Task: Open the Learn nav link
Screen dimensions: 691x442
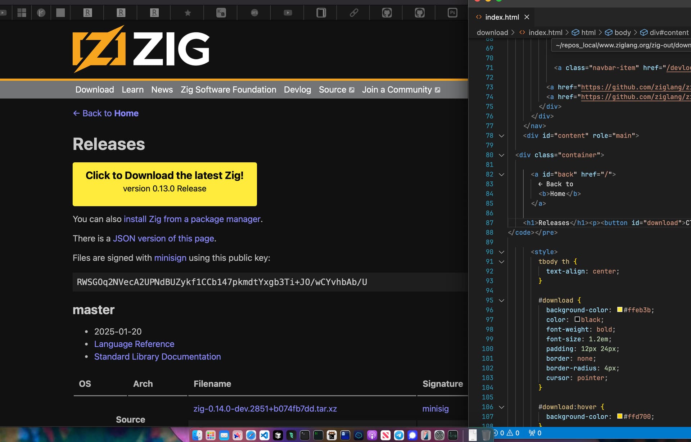Action: click(x=132, y=90)
